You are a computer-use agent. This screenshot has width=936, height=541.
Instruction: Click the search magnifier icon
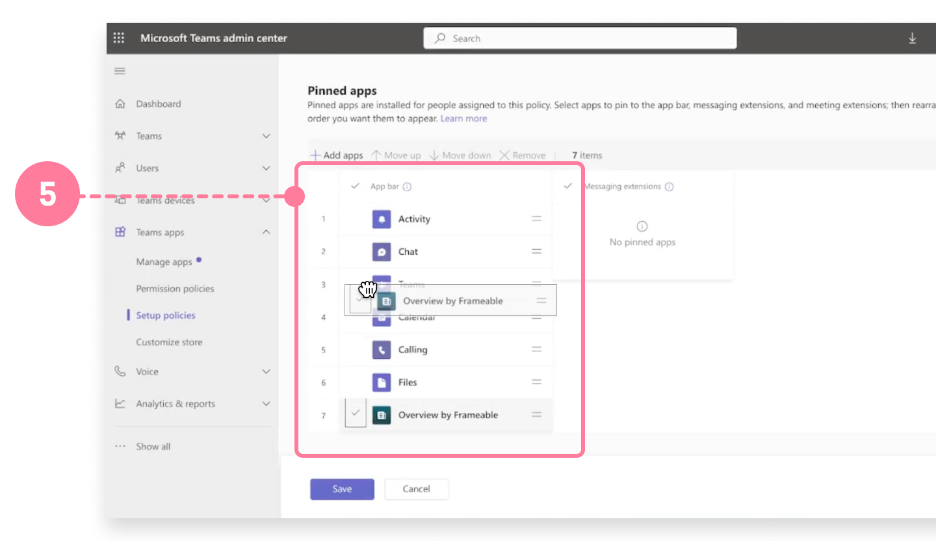(441, 38)
